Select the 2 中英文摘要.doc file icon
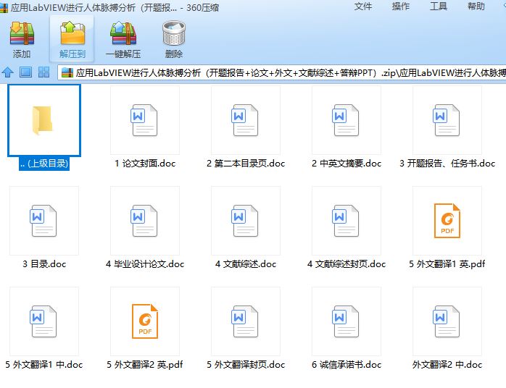 click(346, 120)
